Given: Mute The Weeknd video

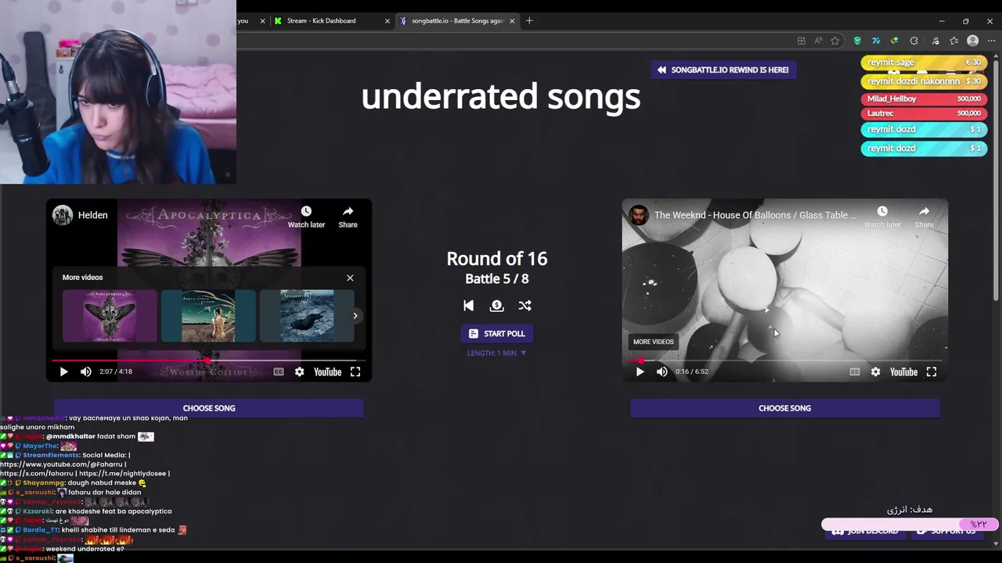Looking at the screenshot, I should tap(662, 372).
